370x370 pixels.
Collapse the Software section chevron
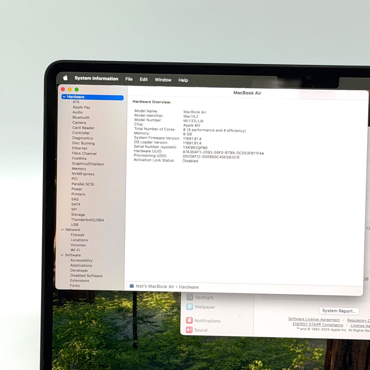pyautogui.click(x=62, y=255)
